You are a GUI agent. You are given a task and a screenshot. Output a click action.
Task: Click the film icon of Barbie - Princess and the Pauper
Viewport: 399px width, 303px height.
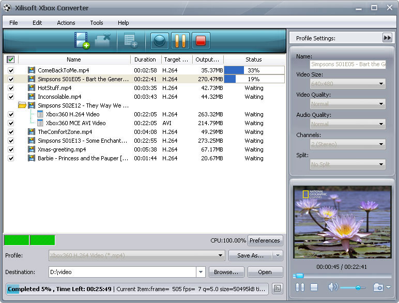point(32,158)
